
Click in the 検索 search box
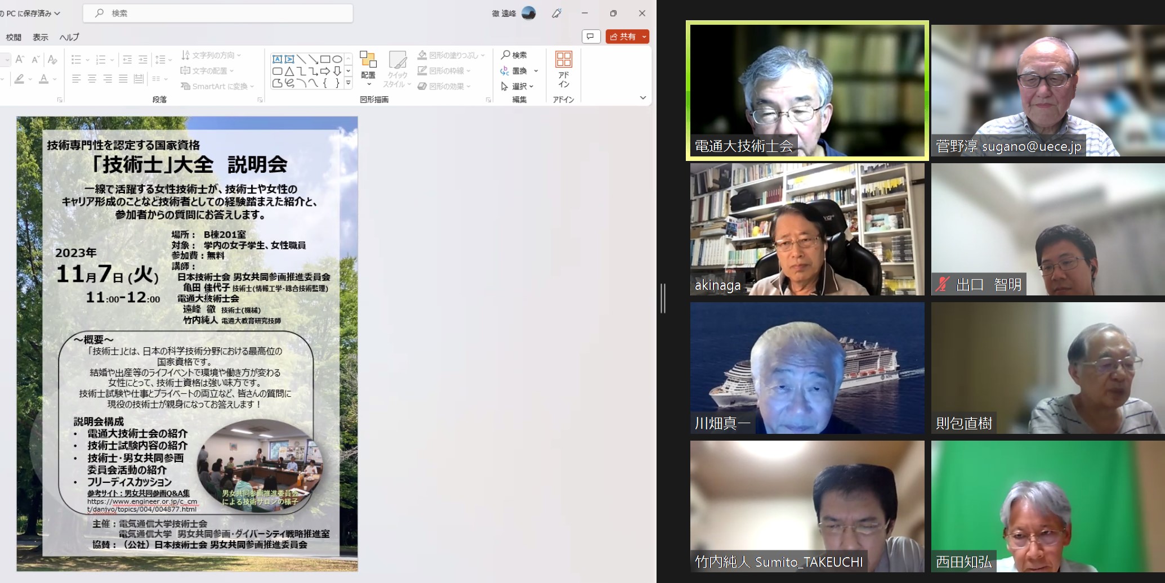coord(218,13)
